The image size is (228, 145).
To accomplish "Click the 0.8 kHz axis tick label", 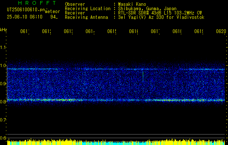I will [x=3, y=101].
